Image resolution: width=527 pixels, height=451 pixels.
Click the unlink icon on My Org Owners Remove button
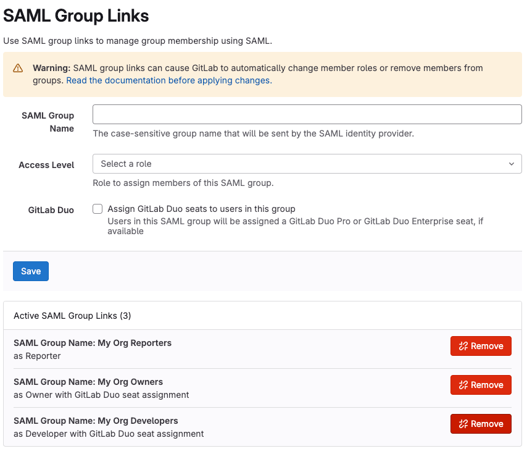coord(462,385)
